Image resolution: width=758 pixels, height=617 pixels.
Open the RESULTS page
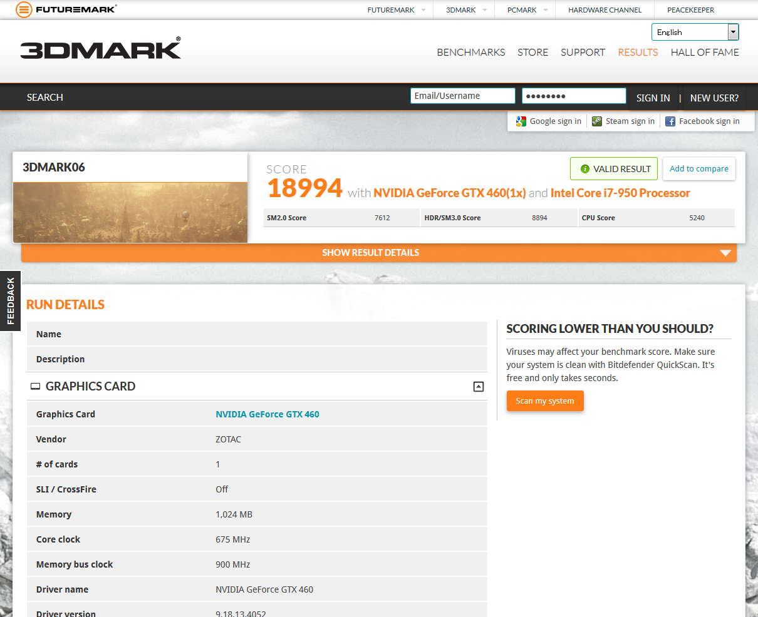click(638, 53)
